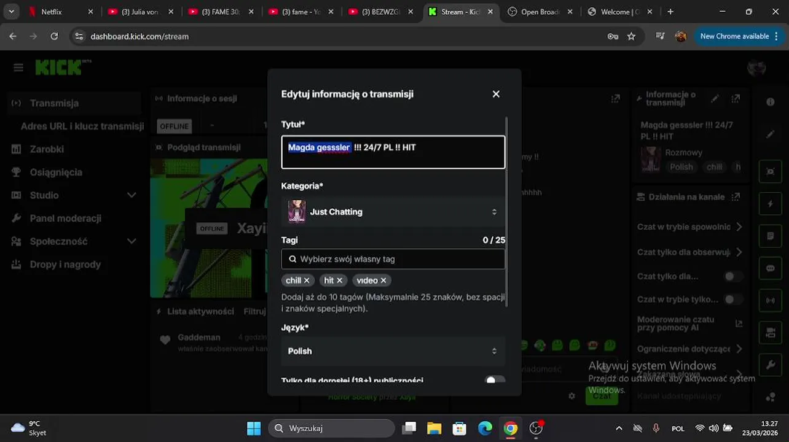The image size is (789, 442).
Task: Toggle document icon in right toolbar
Action: coord(771,236)
